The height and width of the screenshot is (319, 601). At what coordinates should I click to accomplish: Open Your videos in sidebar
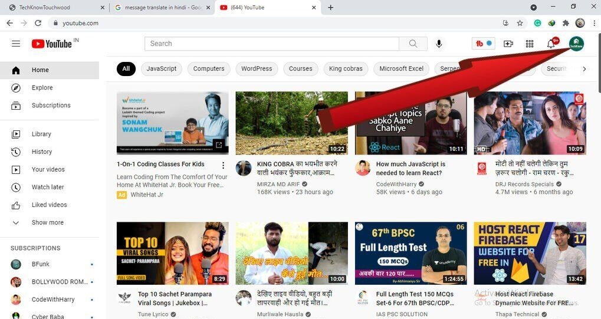point(50,169)
